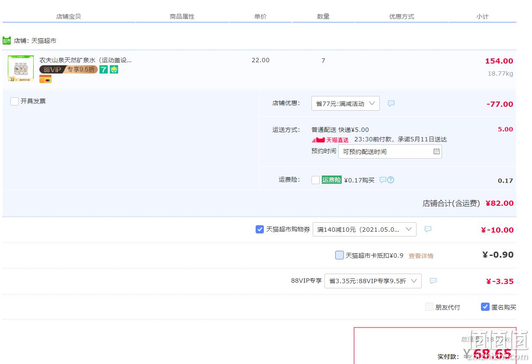Open the calendar icon in 预约时间 field
The width and height of the screenshot is (532, 364).
point(436,151)
